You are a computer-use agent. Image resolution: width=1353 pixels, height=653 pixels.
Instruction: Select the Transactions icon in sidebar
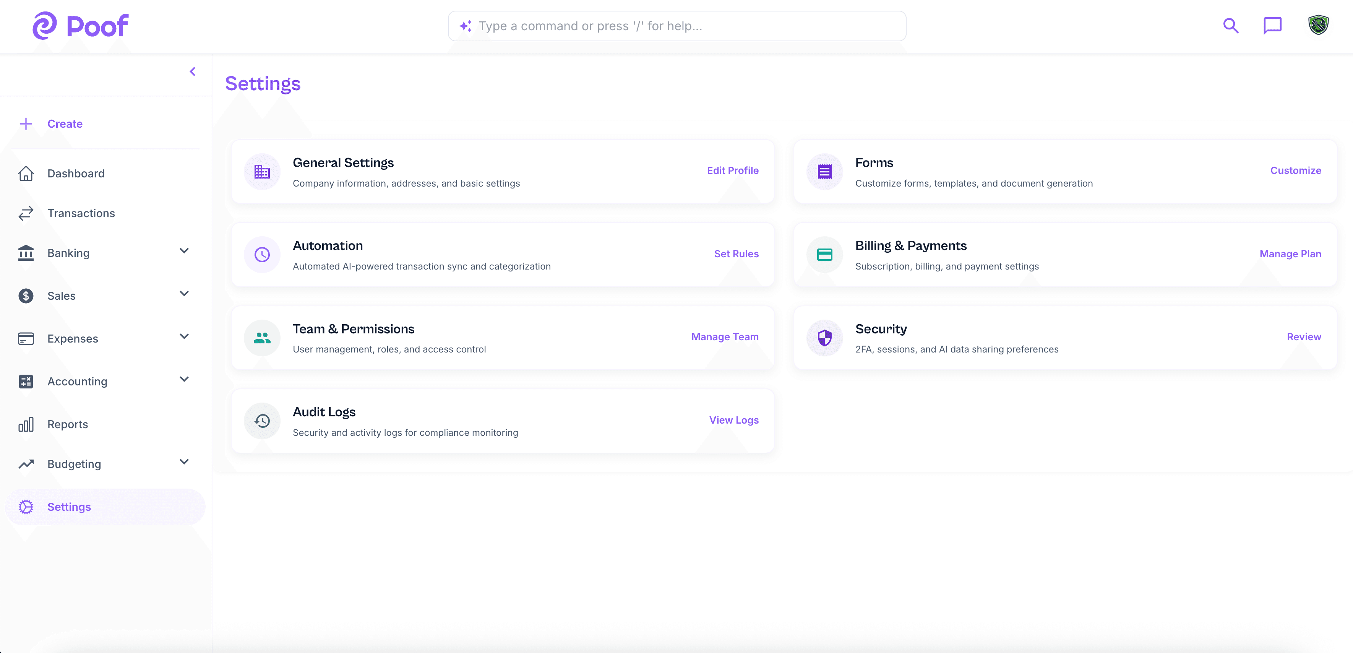pyautogui.click(x=26, y=213)
